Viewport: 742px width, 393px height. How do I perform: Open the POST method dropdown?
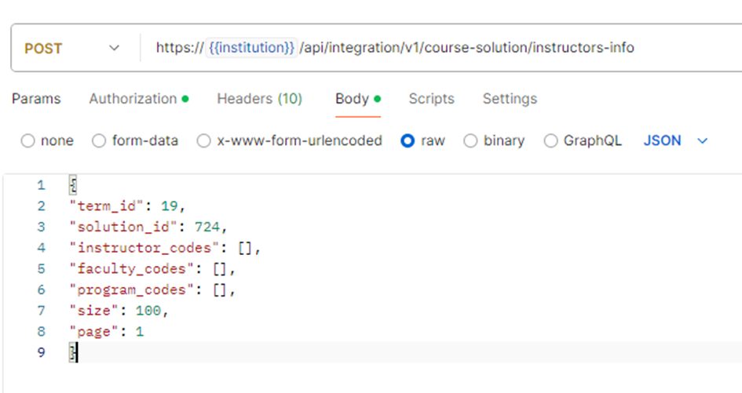point(72,48)
